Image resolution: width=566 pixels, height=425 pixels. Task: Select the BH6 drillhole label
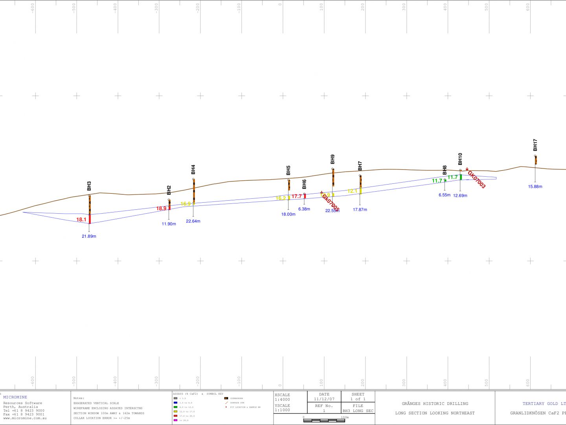(304, 184)
